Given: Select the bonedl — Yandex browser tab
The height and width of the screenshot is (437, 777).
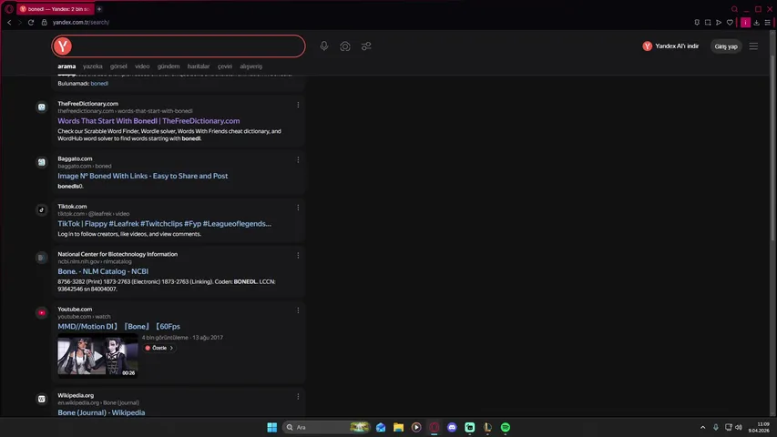Looking at the screenshot, I should (56, 9).
